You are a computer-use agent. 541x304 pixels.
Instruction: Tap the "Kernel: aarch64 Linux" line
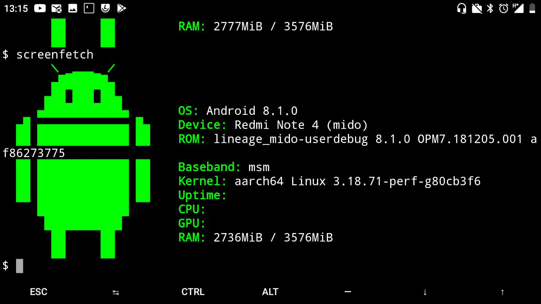pyautogui.click(x=330, y=181)
